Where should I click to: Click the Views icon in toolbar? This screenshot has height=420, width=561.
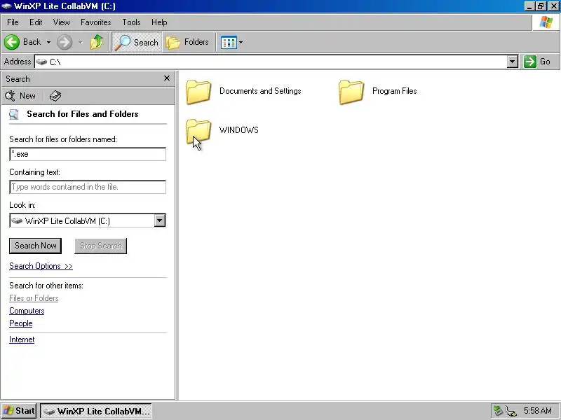point(229,42)
